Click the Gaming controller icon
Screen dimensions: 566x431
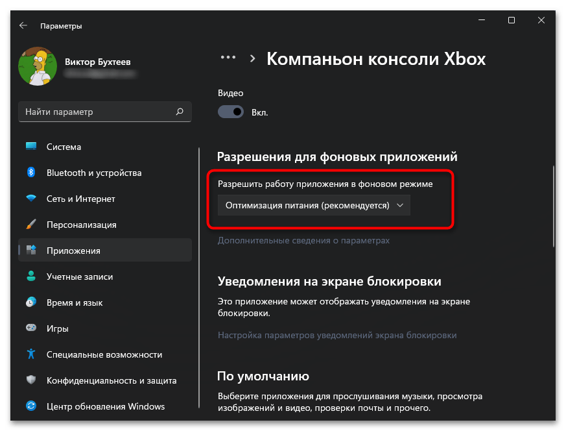click(30, 328)
